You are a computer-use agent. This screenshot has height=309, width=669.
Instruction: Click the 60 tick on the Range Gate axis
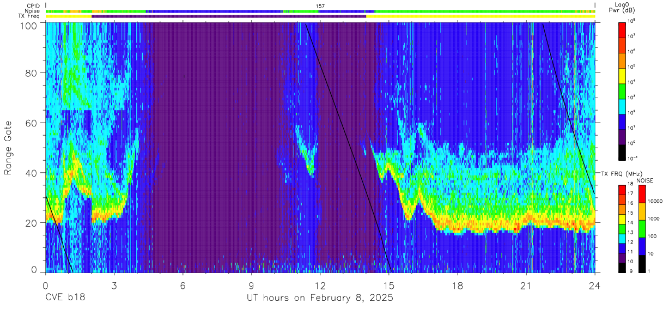click(x=32, y=123)
